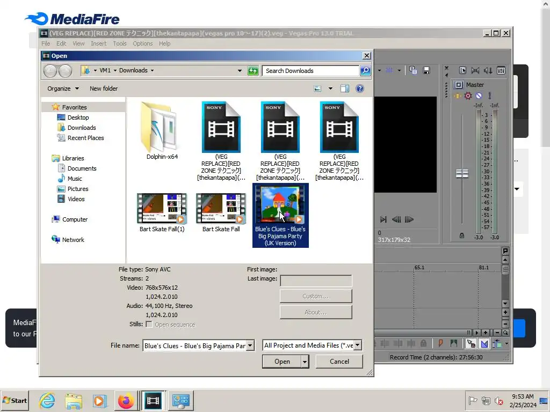
Task: Click the green insert region icon
Action: click(x=454, y=343)
